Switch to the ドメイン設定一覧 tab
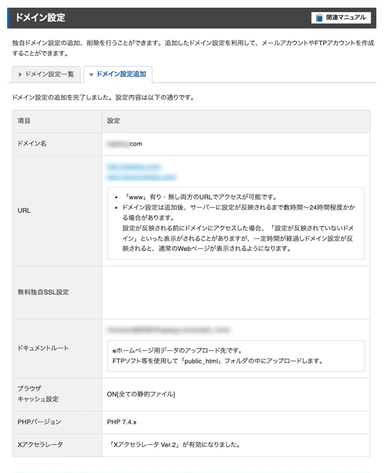The image size is (386, 473). [46, 74]
